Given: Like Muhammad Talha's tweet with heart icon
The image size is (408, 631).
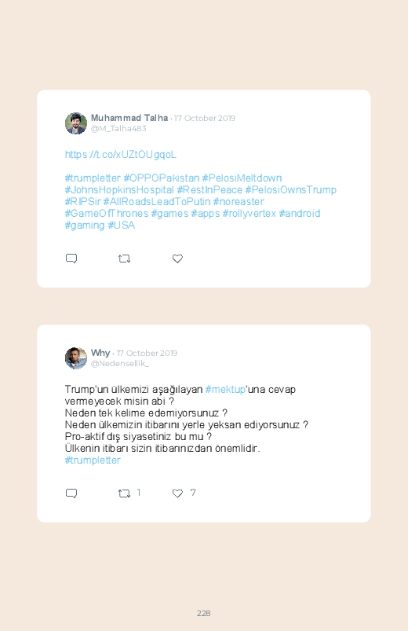Looking at the screenshot, I should (x=177, y=259).
